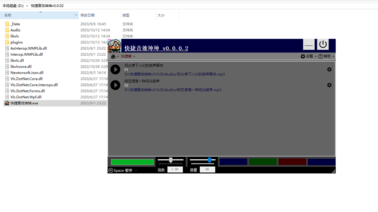Open the dropdown arrow beside 帮助

(333, 56)
